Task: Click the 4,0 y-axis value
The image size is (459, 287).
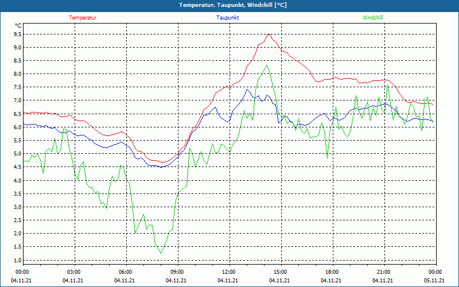Action: pos(18,180)
